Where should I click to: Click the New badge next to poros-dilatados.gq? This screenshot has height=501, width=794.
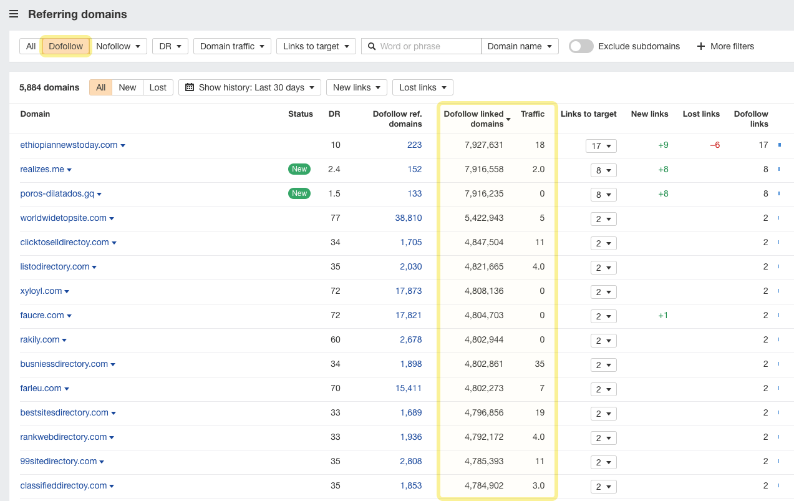299,193
